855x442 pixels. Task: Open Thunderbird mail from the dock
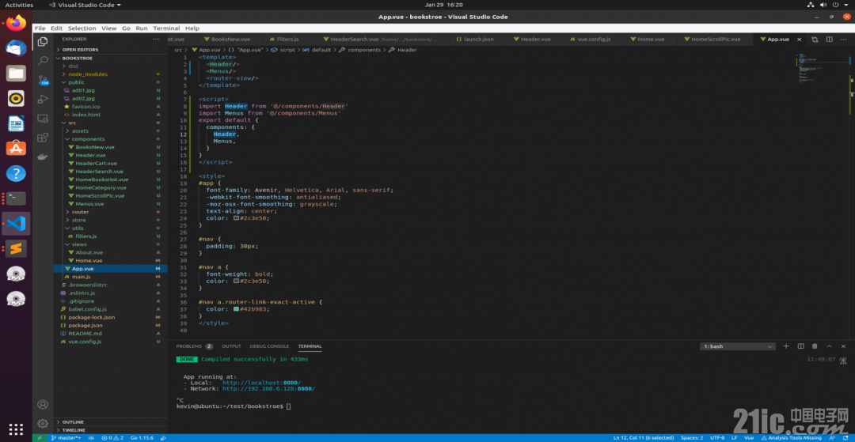(16, 48)
